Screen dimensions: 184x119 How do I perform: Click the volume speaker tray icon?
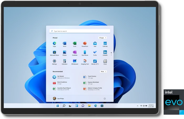(144, 106)
